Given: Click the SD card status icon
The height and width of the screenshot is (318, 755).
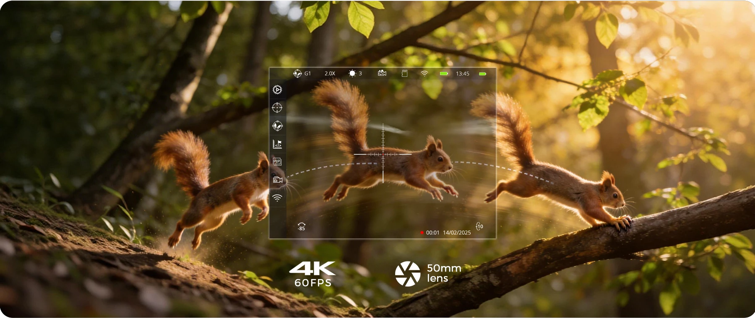Looking at the screenshot, I should (404, 73).
